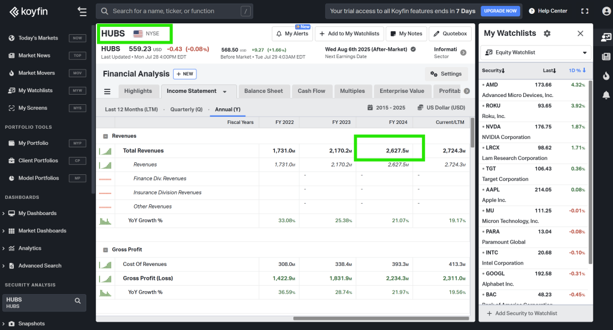Expand the Income Statement tab dropdown arrow
This screenshot has width=613, height=330.
tap(225, 92)
